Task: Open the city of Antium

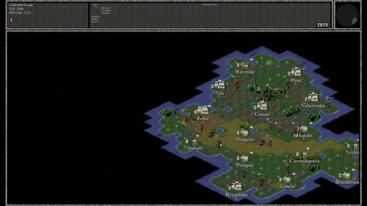Action: [x=194, y=142]
